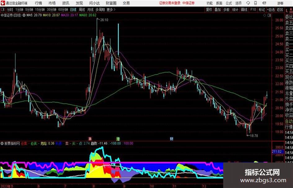Click the L button at sidebar top
Viewport: 293px width, 188px height.
pos(287,11)
